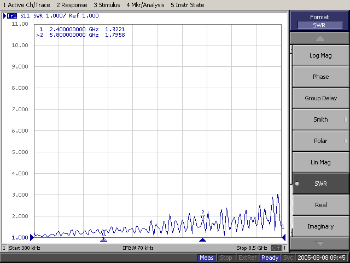Screen dimensions: 350x263
Task: Click marker 2 readout 5.800000000 GHz
Action: pyautogui.click(x=74, y=35)
